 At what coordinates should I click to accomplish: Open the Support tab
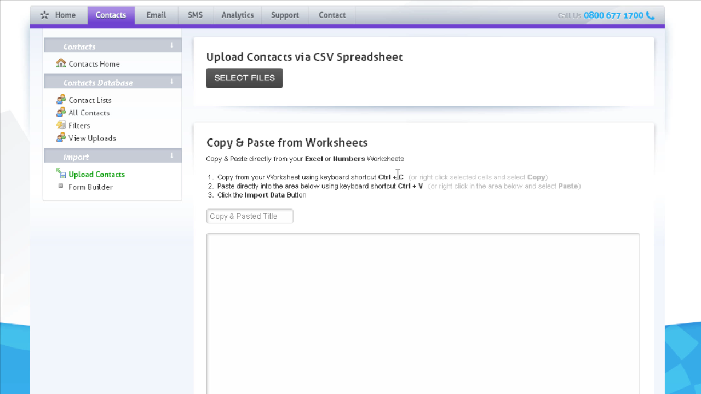click(285, 15)
